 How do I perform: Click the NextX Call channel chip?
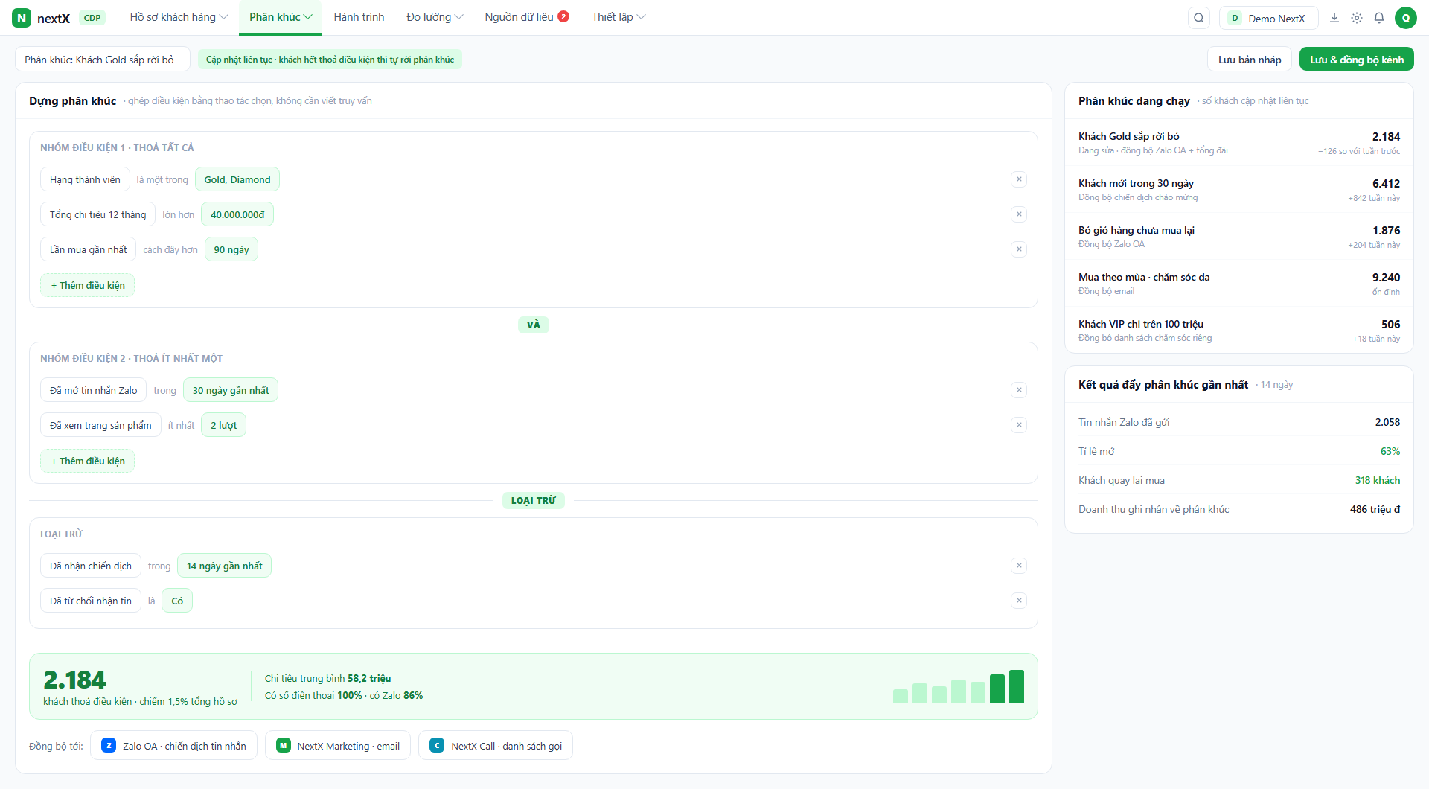496,746
